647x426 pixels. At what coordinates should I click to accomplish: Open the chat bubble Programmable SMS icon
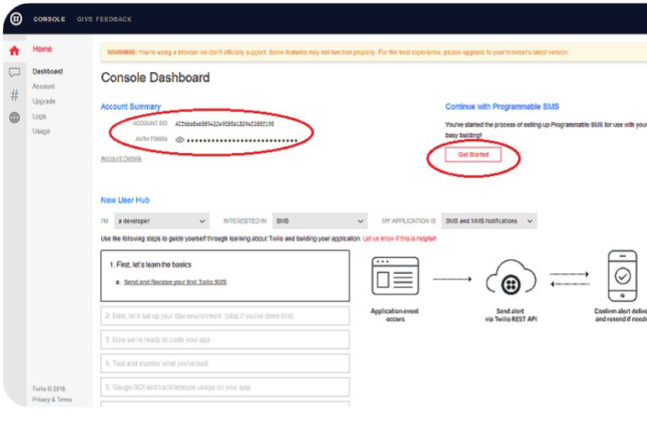(x=14, y=73)
